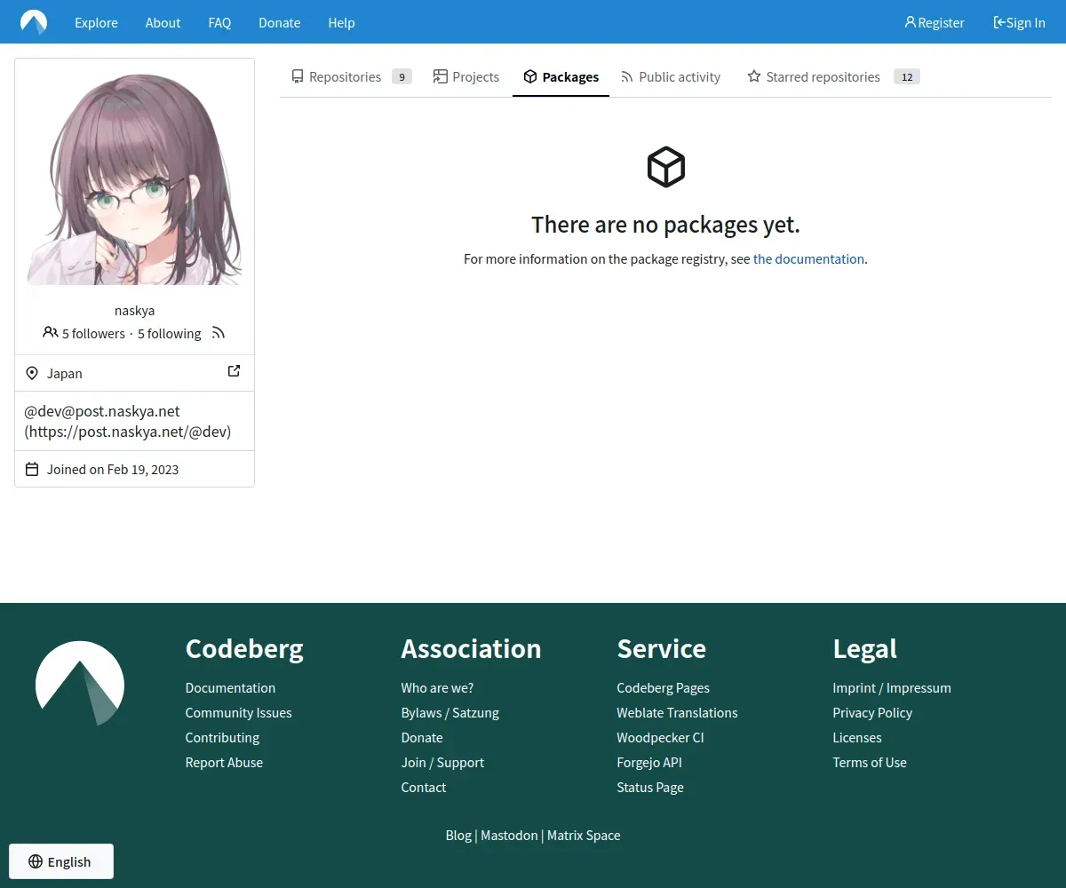Open Licenses footer link
The height and width of the screenshot is (888, 1066).
pos(857,738)
